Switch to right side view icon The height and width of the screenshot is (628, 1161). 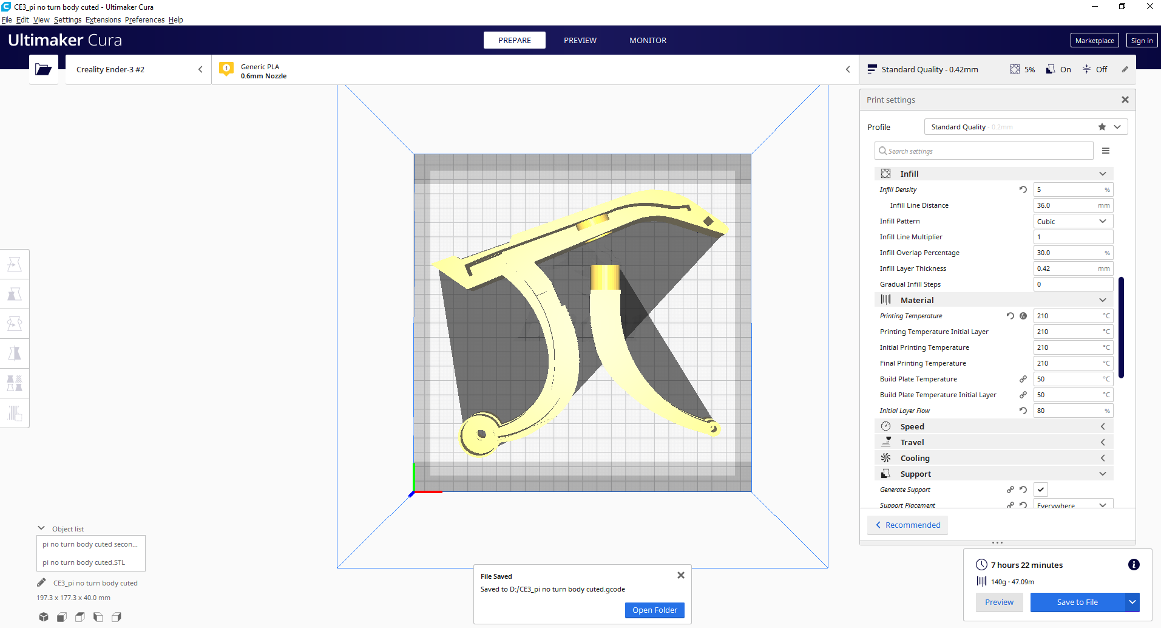click(x=117, y=617)
